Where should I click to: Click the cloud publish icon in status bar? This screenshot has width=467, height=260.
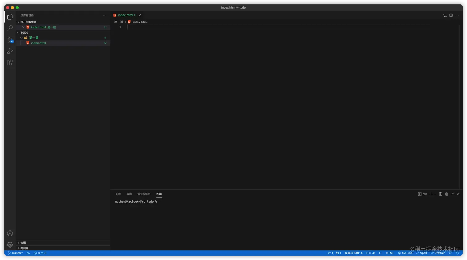pyautogui.click(x=28, y=253)
